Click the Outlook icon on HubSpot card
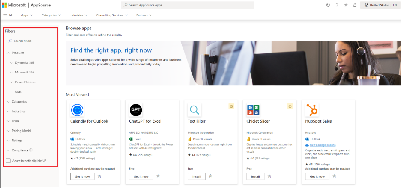The width and height of the screenshot is (401, 188). 307,139
